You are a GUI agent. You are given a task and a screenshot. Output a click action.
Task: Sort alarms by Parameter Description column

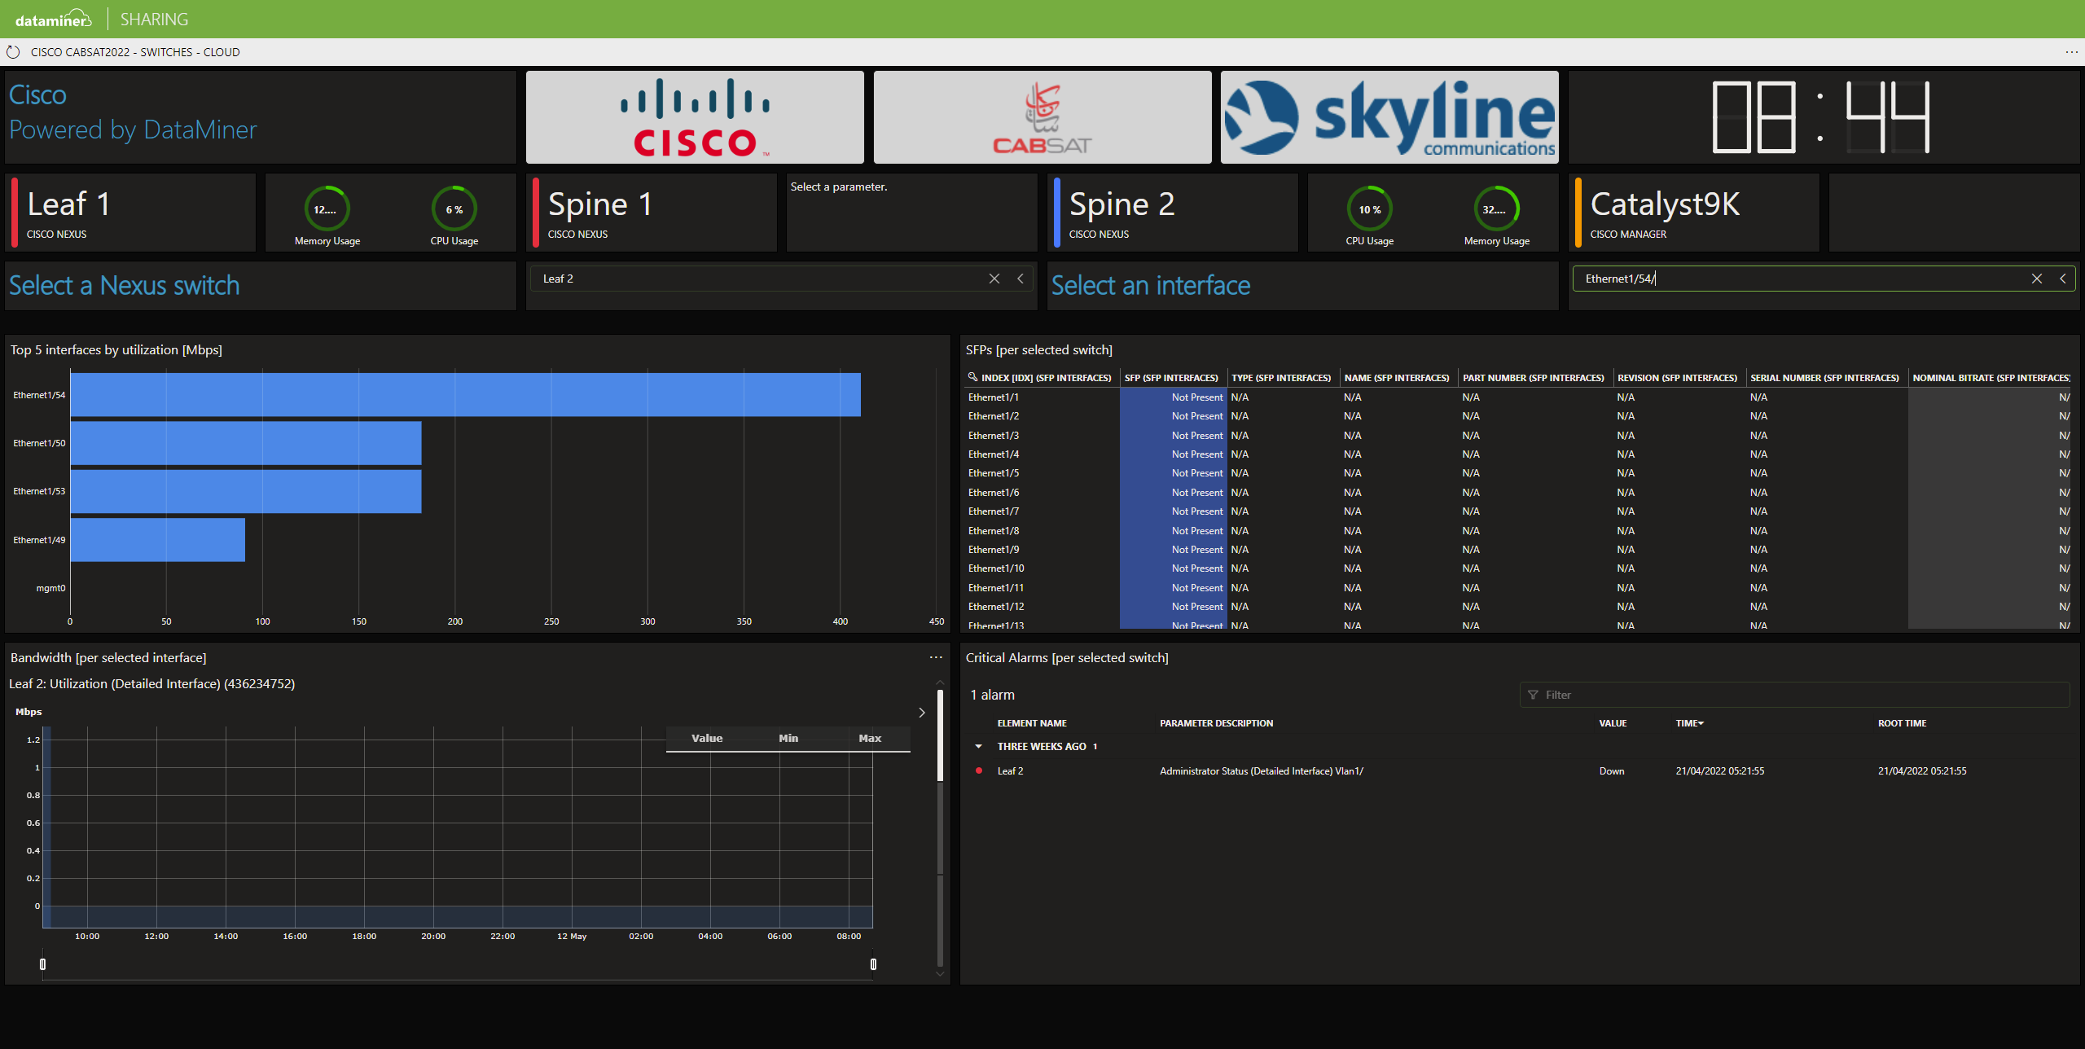(x=1216, y=723)
